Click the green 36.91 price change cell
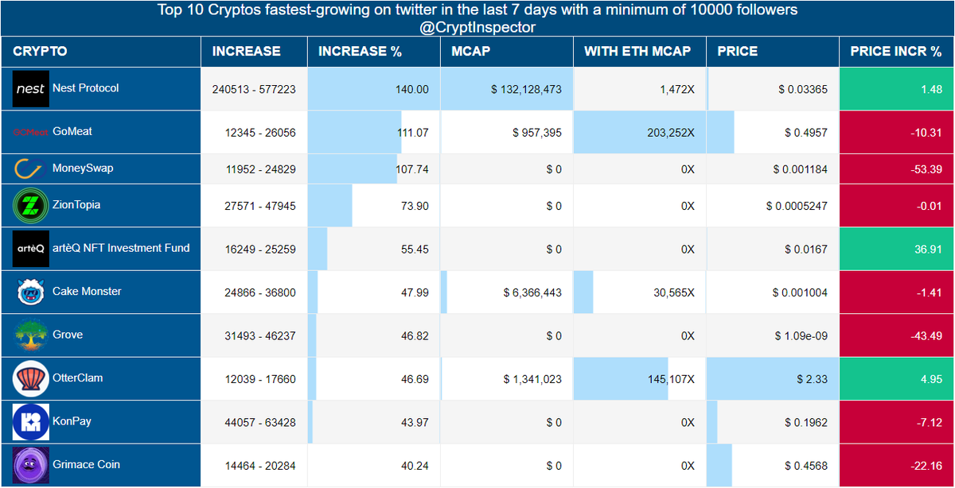 click(x=897, y=249)
